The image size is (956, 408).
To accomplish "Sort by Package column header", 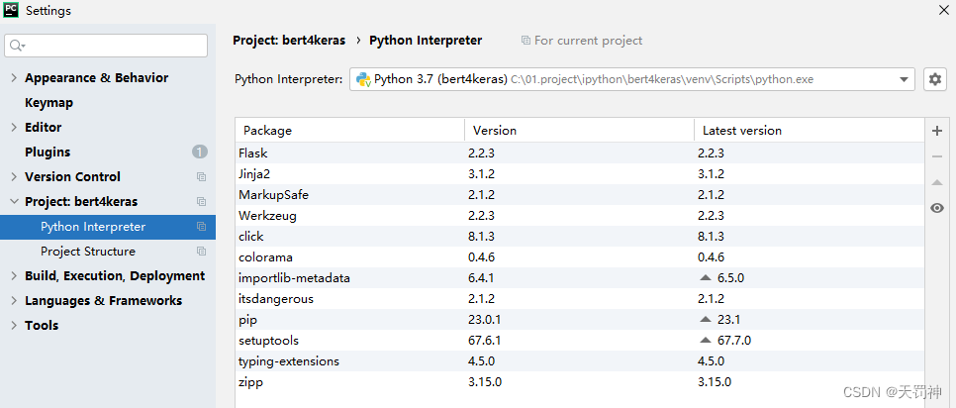I will (x=350, y=131).
